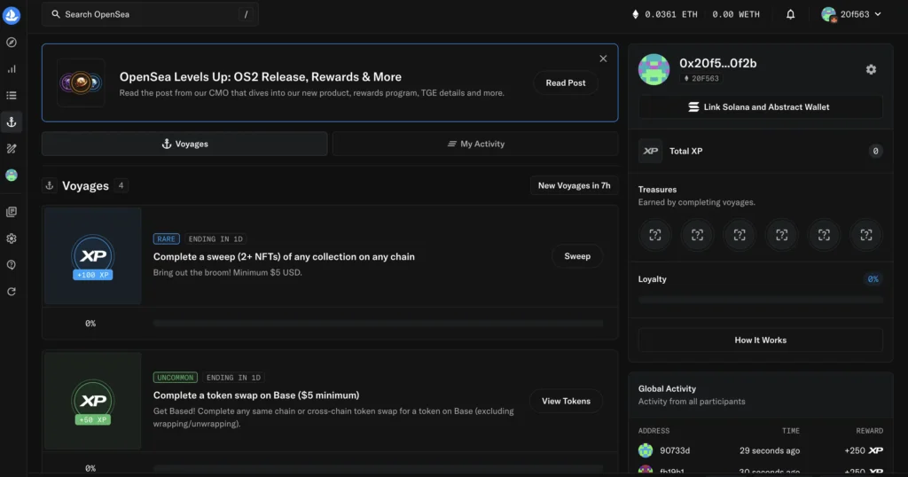
Task: Open address 90733d in Global Activity
Action: (x=675, y=450)
